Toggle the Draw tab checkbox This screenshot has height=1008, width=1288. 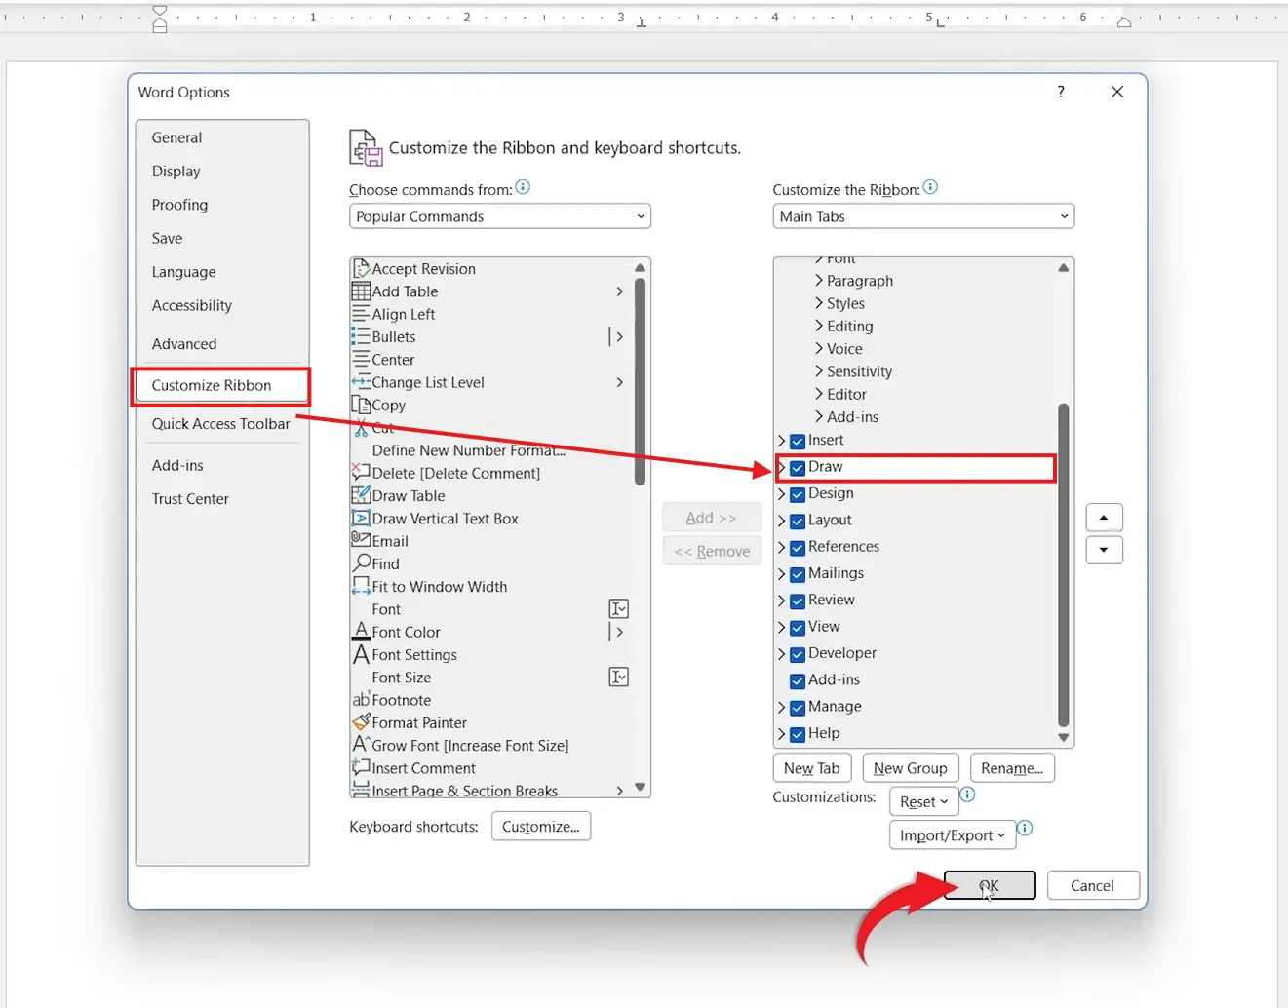point(798,468)
